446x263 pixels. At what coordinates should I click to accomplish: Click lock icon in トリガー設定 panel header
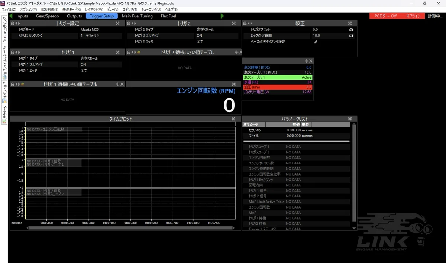tap(13, 23)
